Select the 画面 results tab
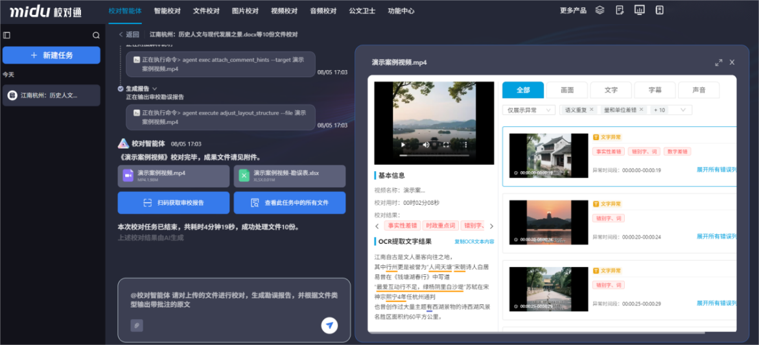Image resolution: width=759 pixels, height=345 pixels. (x=567, y=90)
